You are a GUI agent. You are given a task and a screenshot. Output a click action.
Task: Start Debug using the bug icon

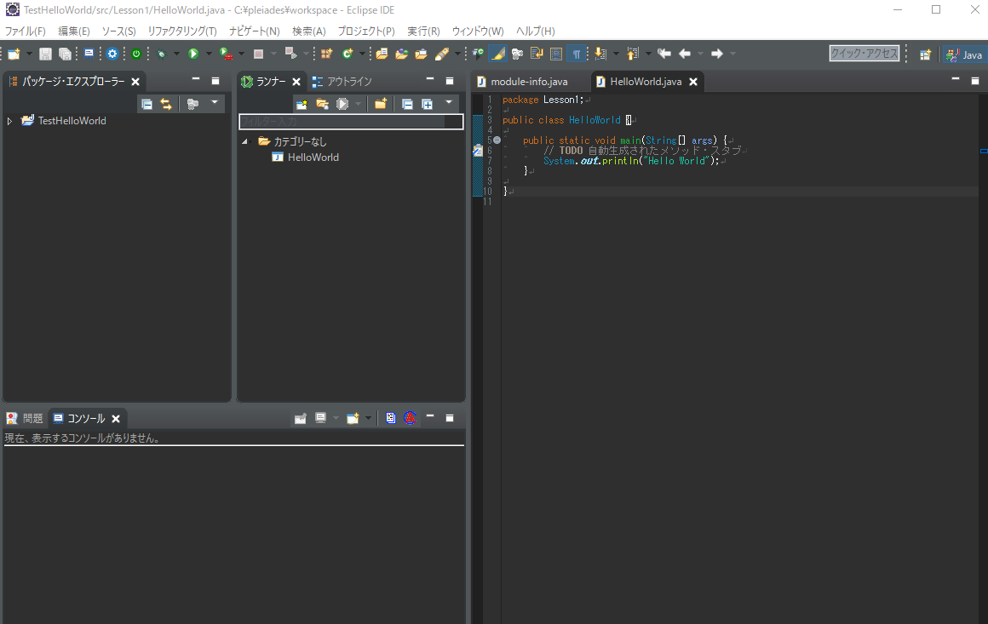click(161, 54)
